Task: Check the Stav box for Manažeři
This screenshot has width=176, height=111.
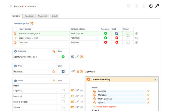Action: coord(63,96)
